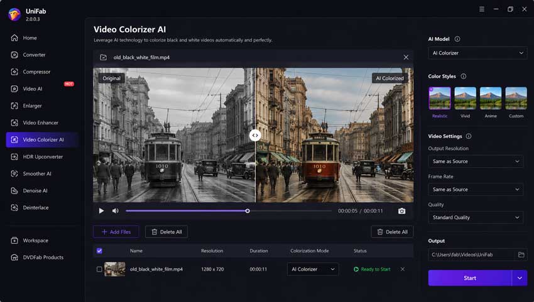
Task: Open the Quality dropdown
Action: coord(476,217)
